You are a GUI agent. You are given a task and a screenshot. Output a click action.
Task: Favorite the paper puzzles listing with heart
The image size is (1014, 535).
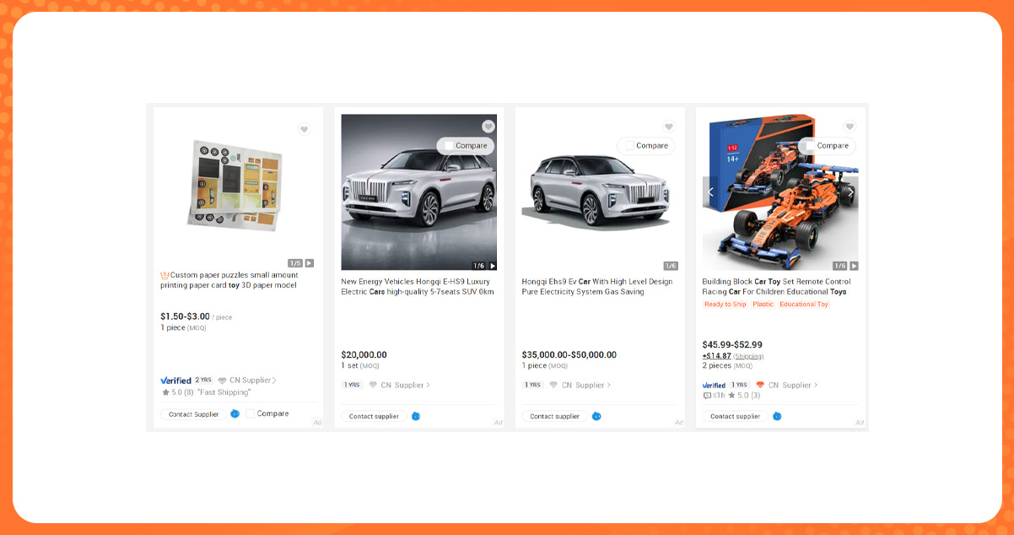click(304, 129)
